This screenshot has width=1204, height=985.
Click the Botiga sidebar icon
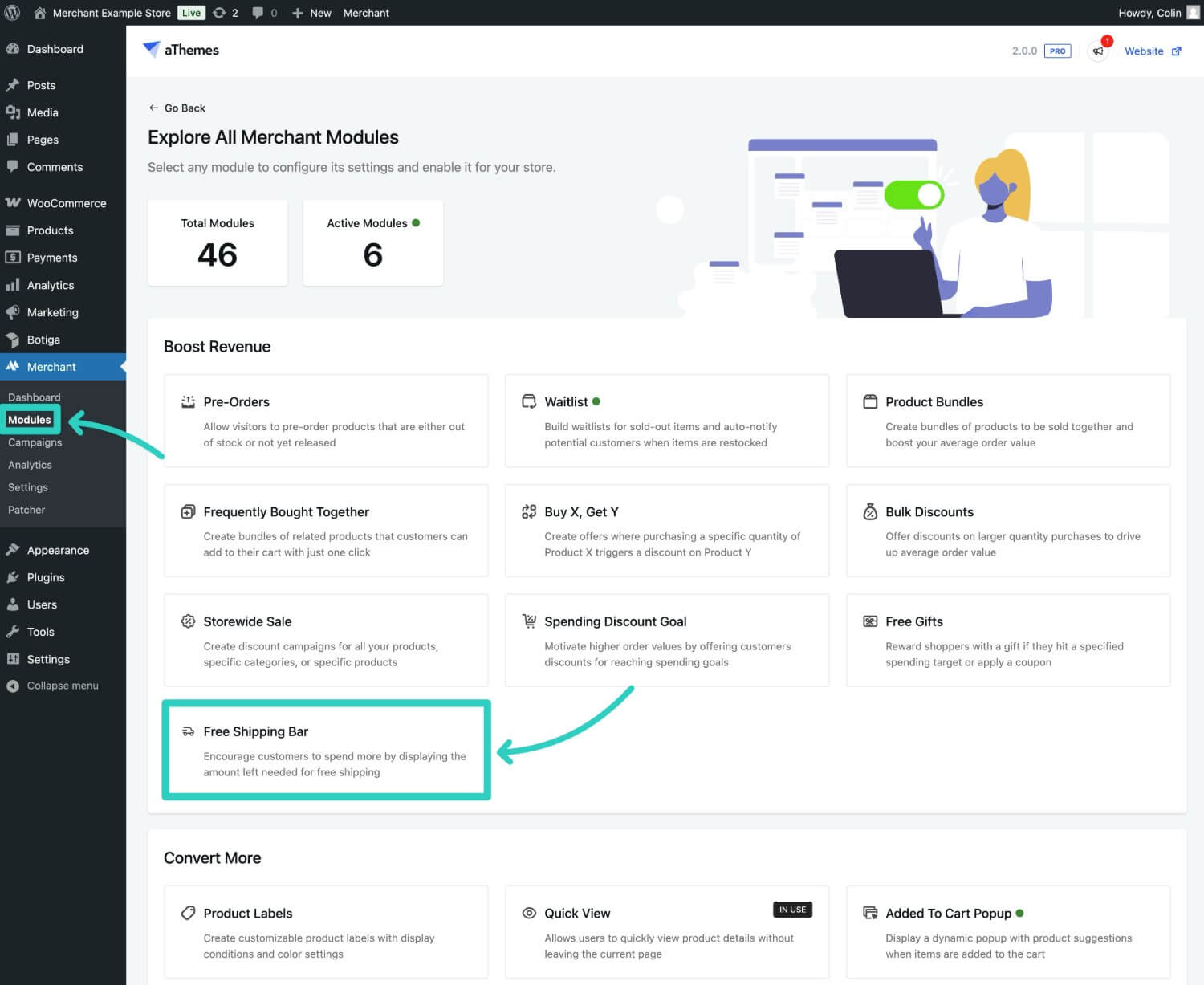click(x=13, y=340)
